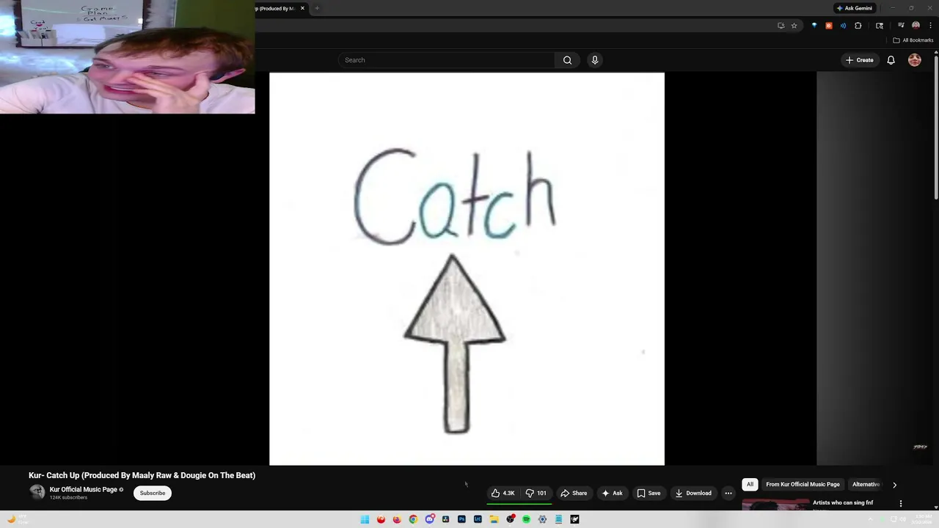
Task: Click the orange extension icon in the toolbar
Action: point(829,26)
